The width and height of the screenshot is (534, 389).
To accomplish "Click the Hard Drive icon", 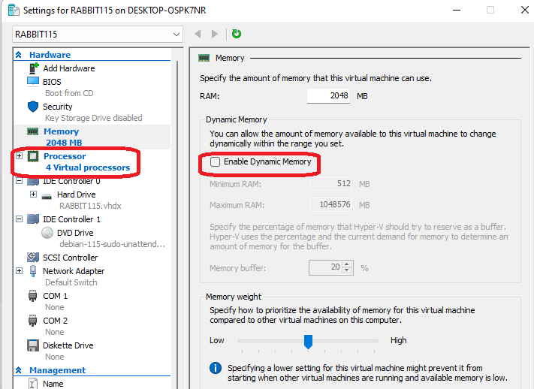I will pyautogui.click(x=47, y=196).
